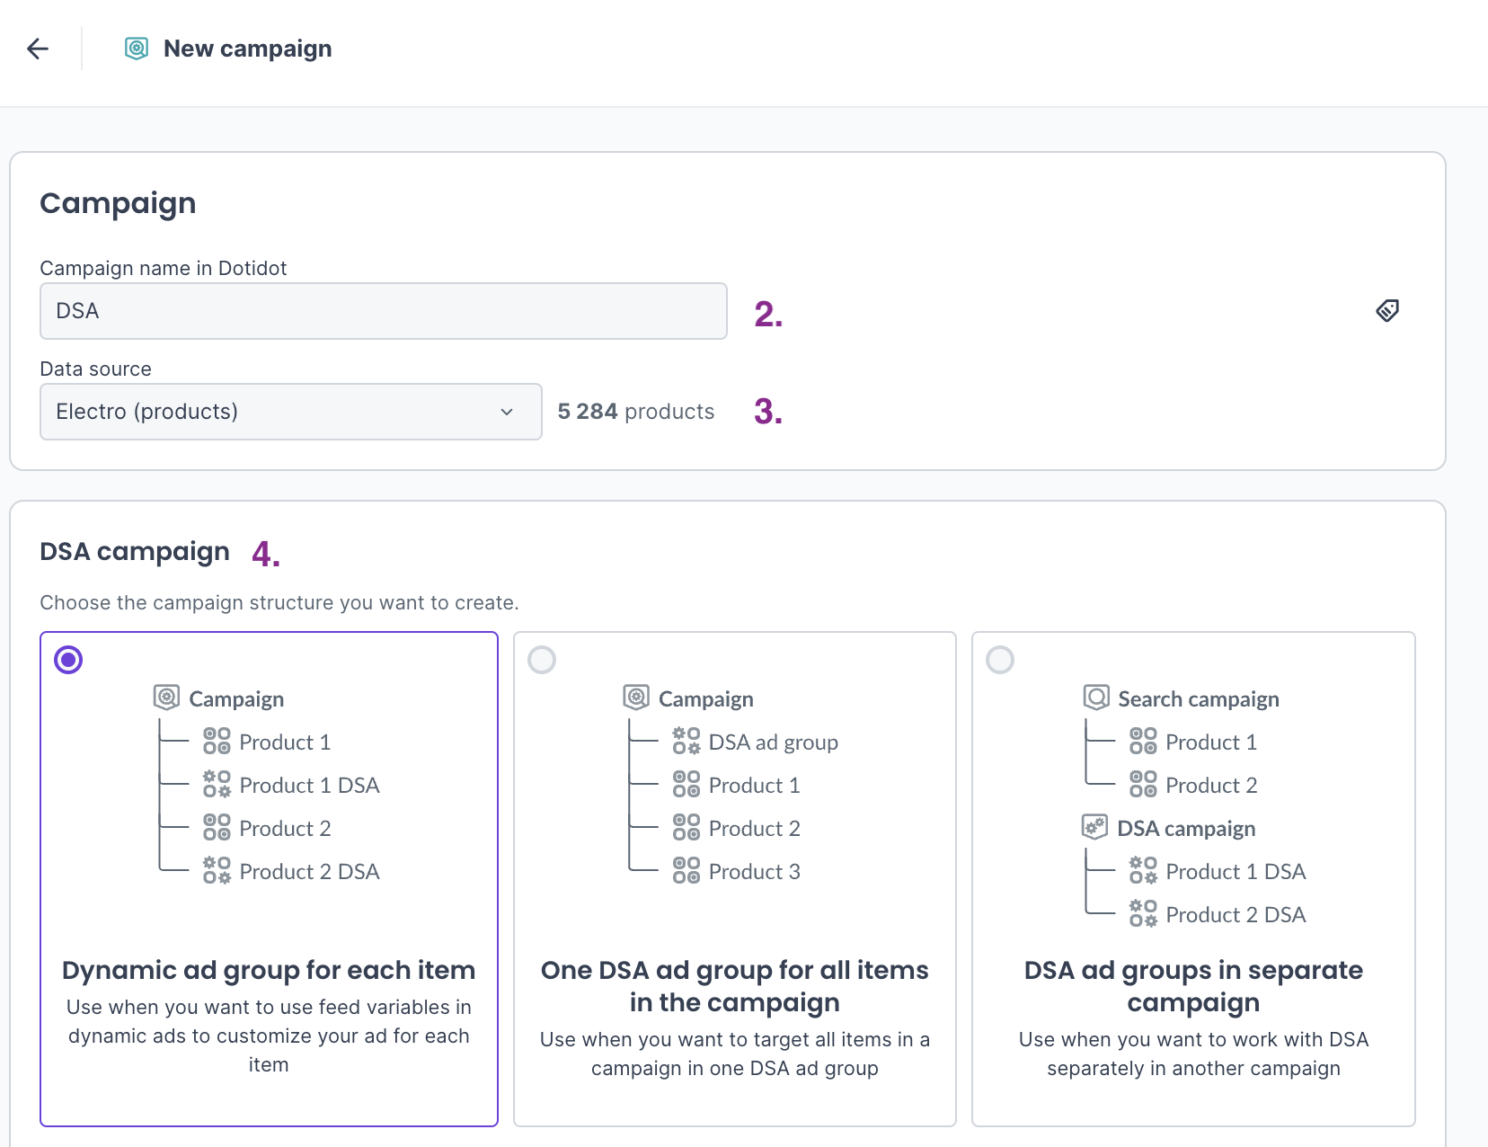Click the Product 1 DSA icon in first card
This screenshot has height=1147, width=1488.
pos(217,785)
